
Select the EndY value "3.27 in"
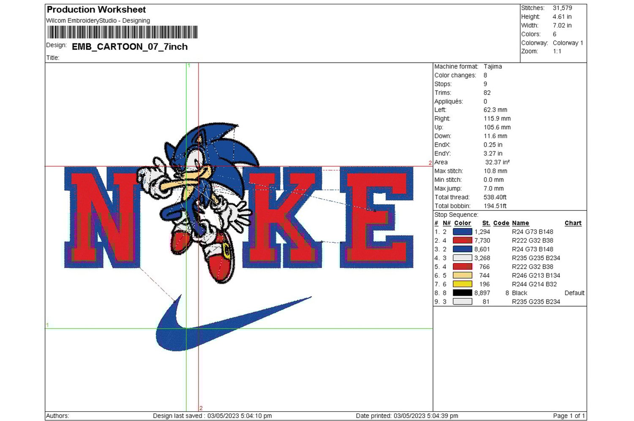(493, 154)
